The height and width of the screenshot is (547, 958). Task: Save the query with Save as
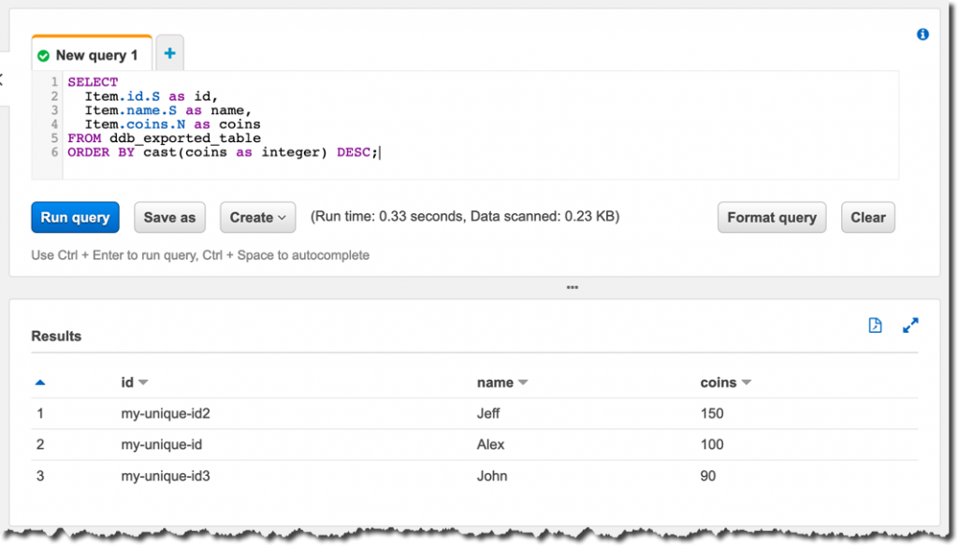(169, 217)
